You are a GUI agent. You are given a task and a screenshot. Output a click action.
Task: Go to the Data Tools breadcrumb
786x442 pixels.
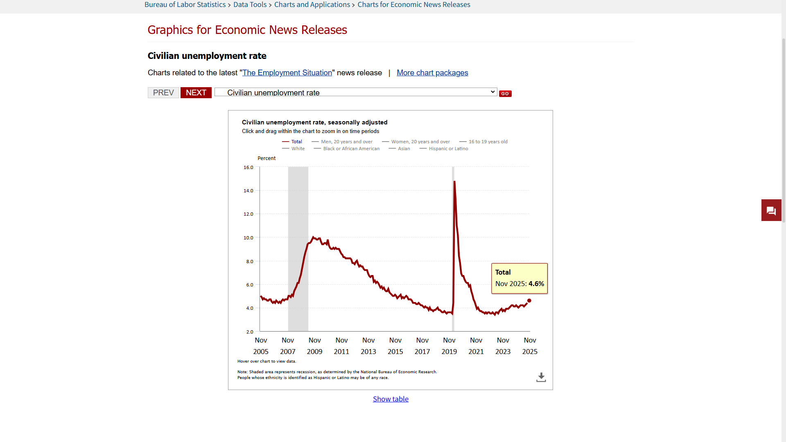coord(250,5)
